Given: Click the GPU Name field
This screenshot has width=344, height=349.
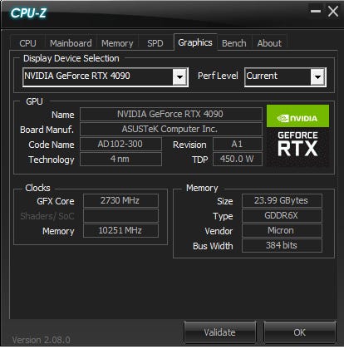Looking at the screenshot, I should tap(171, 114).
